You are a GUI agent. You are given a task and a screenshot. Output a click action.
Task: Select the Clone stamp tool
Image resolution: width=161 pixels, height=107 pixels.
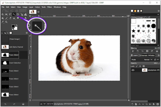click(14, 18)
